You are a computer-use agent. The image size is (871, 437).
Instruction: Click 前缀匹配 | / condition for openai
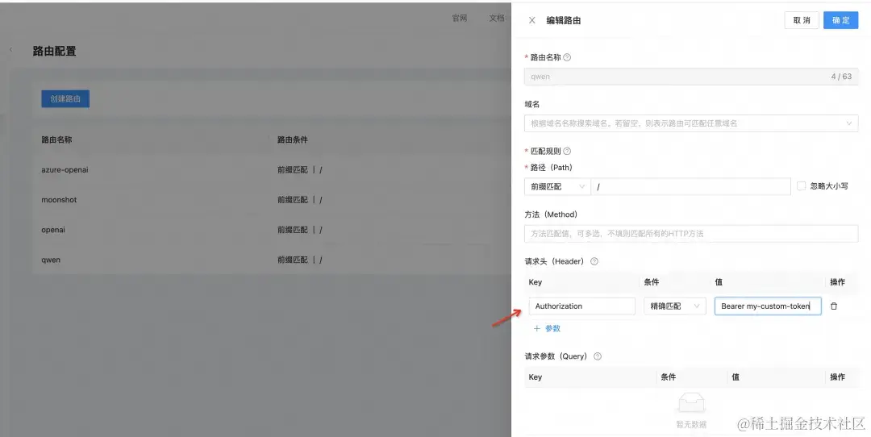[x=300, y=230]
